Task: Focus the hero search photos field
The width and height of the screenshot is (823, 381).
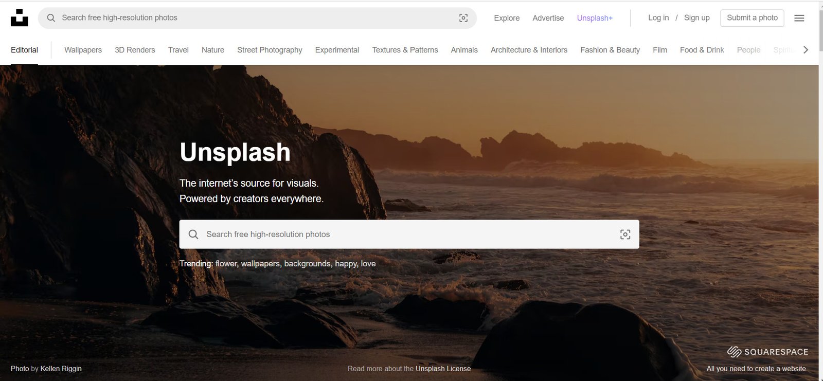Action: tap(409, 234)
